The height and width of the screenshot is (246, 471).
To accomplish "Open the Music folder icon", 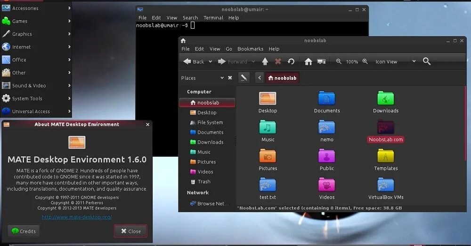I will point(268,127).
